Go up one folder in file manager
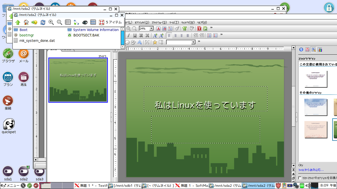The height and width of the screenshot is (189, 337). pyautogui.click(x=18, y=22)
